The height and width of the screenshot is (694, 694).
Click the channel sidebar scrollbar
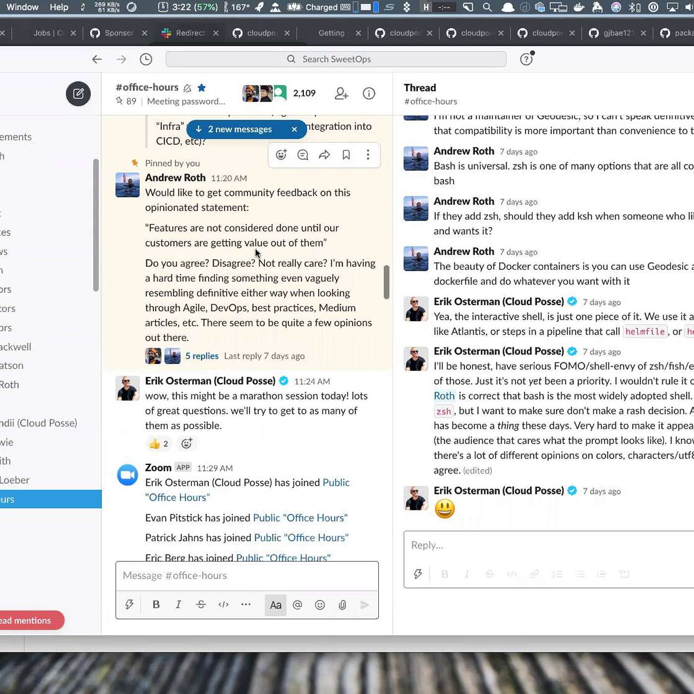pyautogui.click(x=96, y=225)
